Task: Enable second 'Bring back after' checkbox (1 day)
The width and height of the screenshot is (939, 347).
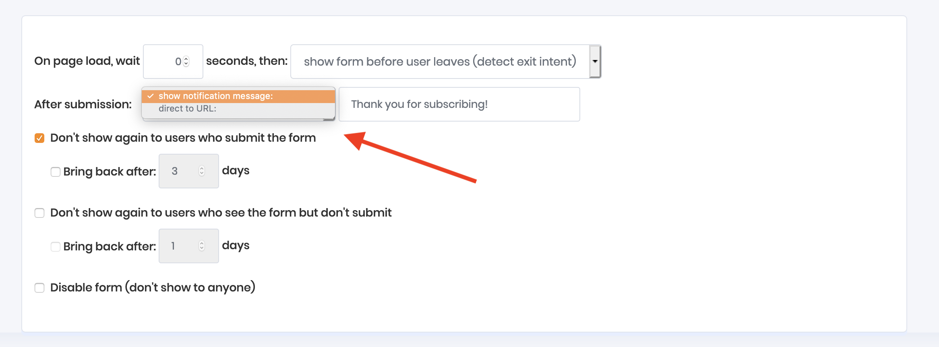Action: pos(56,247)
